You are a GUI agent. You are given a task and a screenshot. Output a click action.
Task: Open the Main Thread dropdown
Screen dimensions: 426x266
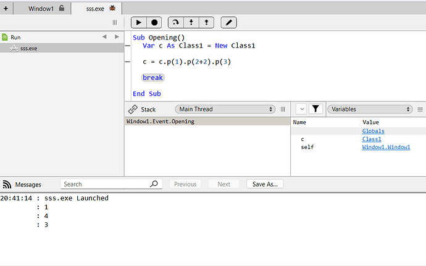(x=225, y=109)
